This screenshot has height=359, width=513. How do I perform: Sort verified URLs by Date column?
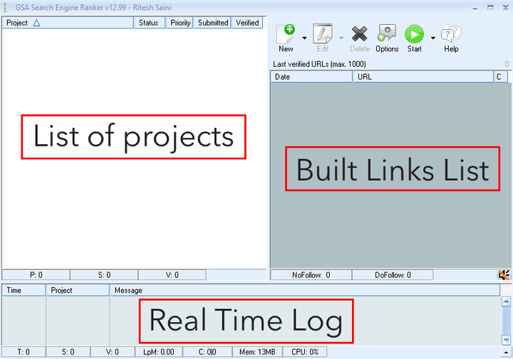tap(311, 77)
